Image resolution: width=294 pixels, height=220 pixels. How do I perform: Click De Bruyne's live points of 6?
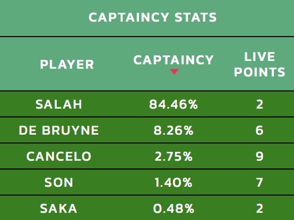(x=260, y=130)
